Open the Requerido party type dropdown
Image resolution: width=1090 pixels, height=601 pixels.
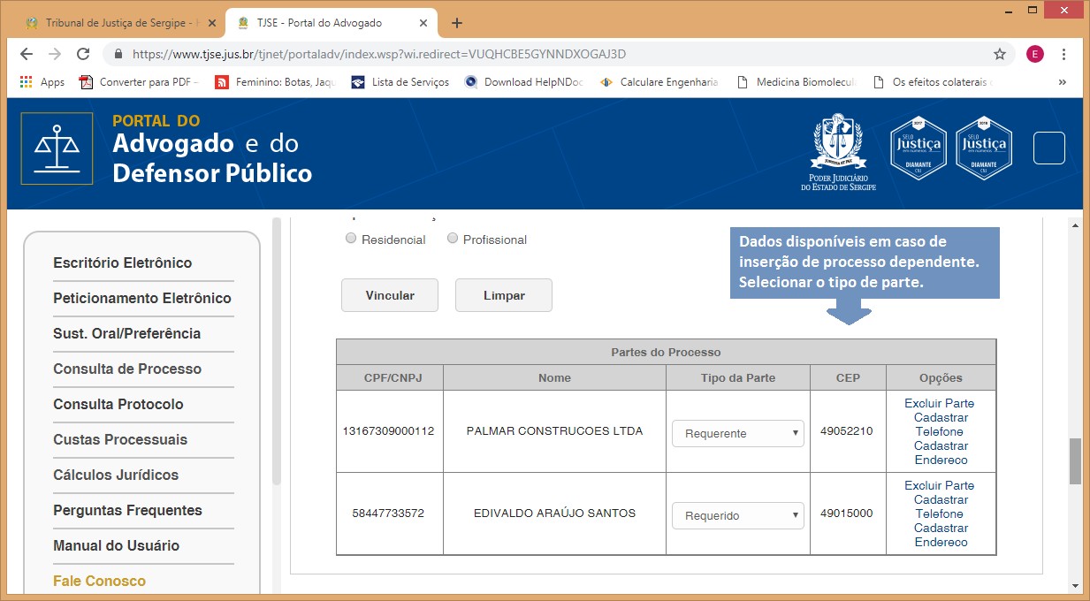click(738, 515)
